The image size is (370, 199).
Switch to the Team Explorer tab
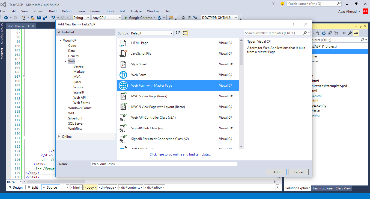click(323, 188)
